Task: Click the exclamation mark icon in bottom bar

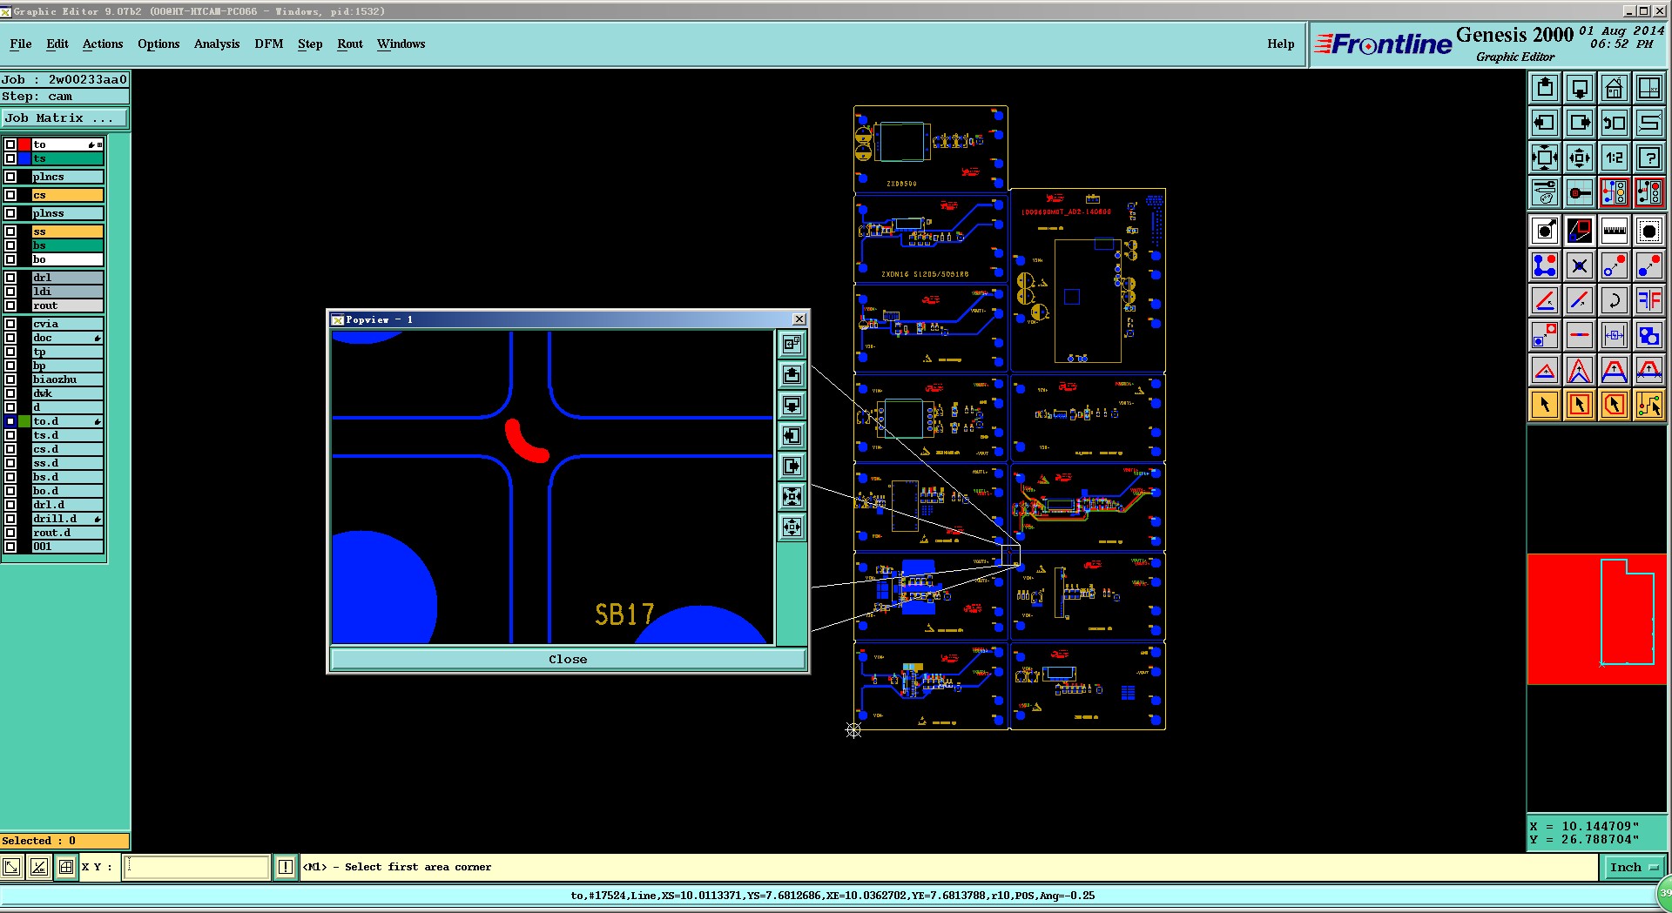Action: 286,867
